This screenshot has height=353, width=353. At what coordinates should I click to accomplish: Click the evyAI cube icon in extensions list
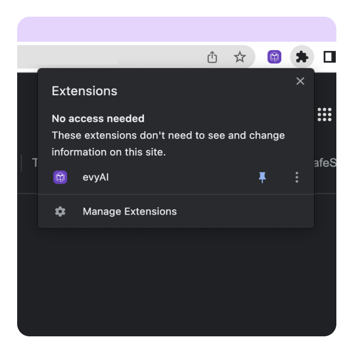pos(60,177)
